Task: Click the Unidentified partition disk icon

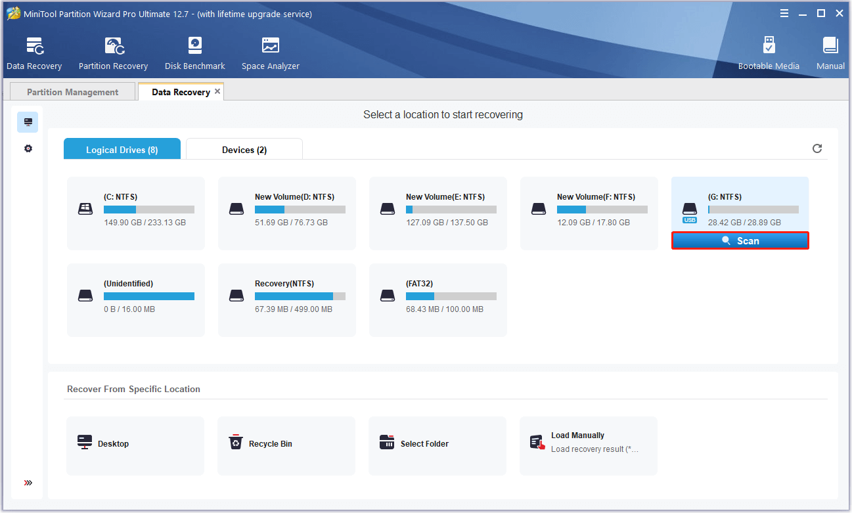Action: [85, 296]
